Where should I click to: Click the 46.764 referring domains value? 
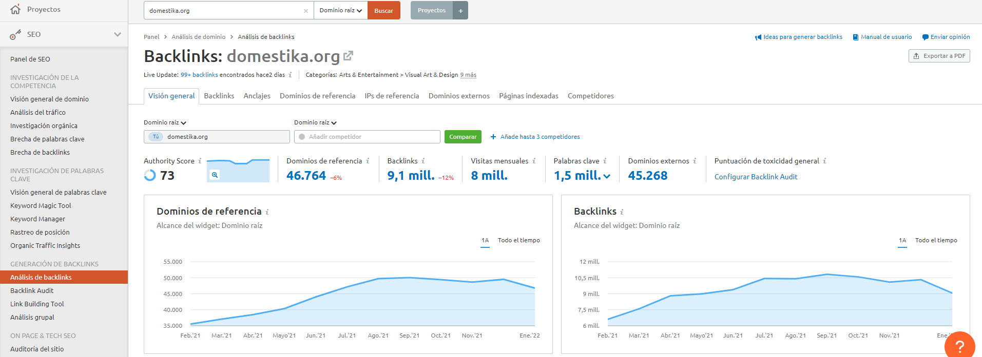pos(306,176)
